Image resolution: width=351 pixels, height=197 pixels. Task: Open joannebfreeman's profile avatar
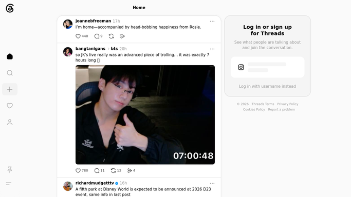[x=68, y=24]
